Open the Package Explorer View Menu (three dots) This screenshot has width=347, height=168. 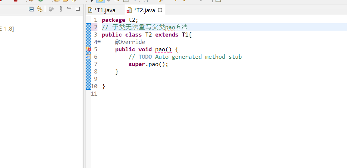(61, 9)
